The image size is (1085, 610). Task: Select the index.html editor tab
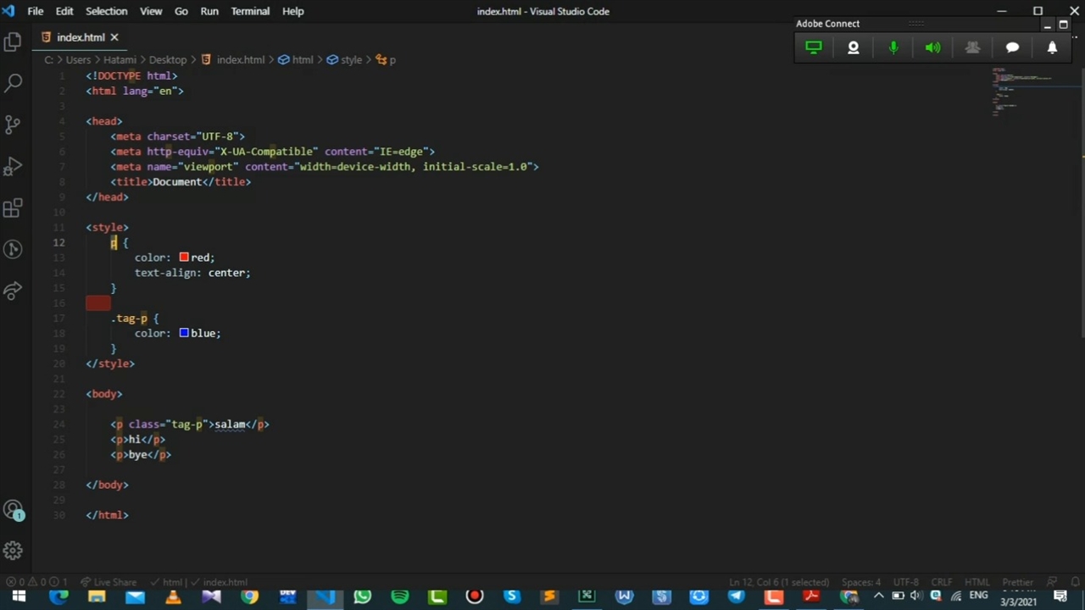(81, 37)
